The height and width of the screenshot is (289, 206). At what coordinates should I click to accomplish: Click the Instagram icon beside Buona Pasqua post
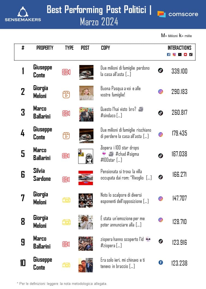point(160,92)
